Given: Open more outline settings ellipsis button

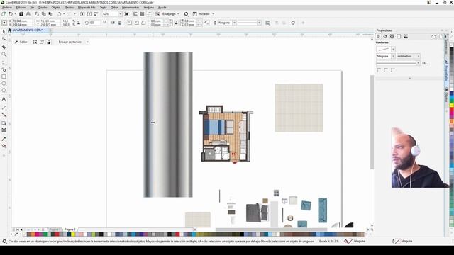Looking at the screenshot, I should tap(424, 63).
